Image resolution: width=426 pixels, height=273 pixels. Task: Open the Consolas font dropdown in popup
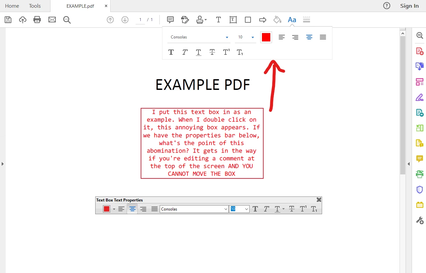click(x=199, y=37)
